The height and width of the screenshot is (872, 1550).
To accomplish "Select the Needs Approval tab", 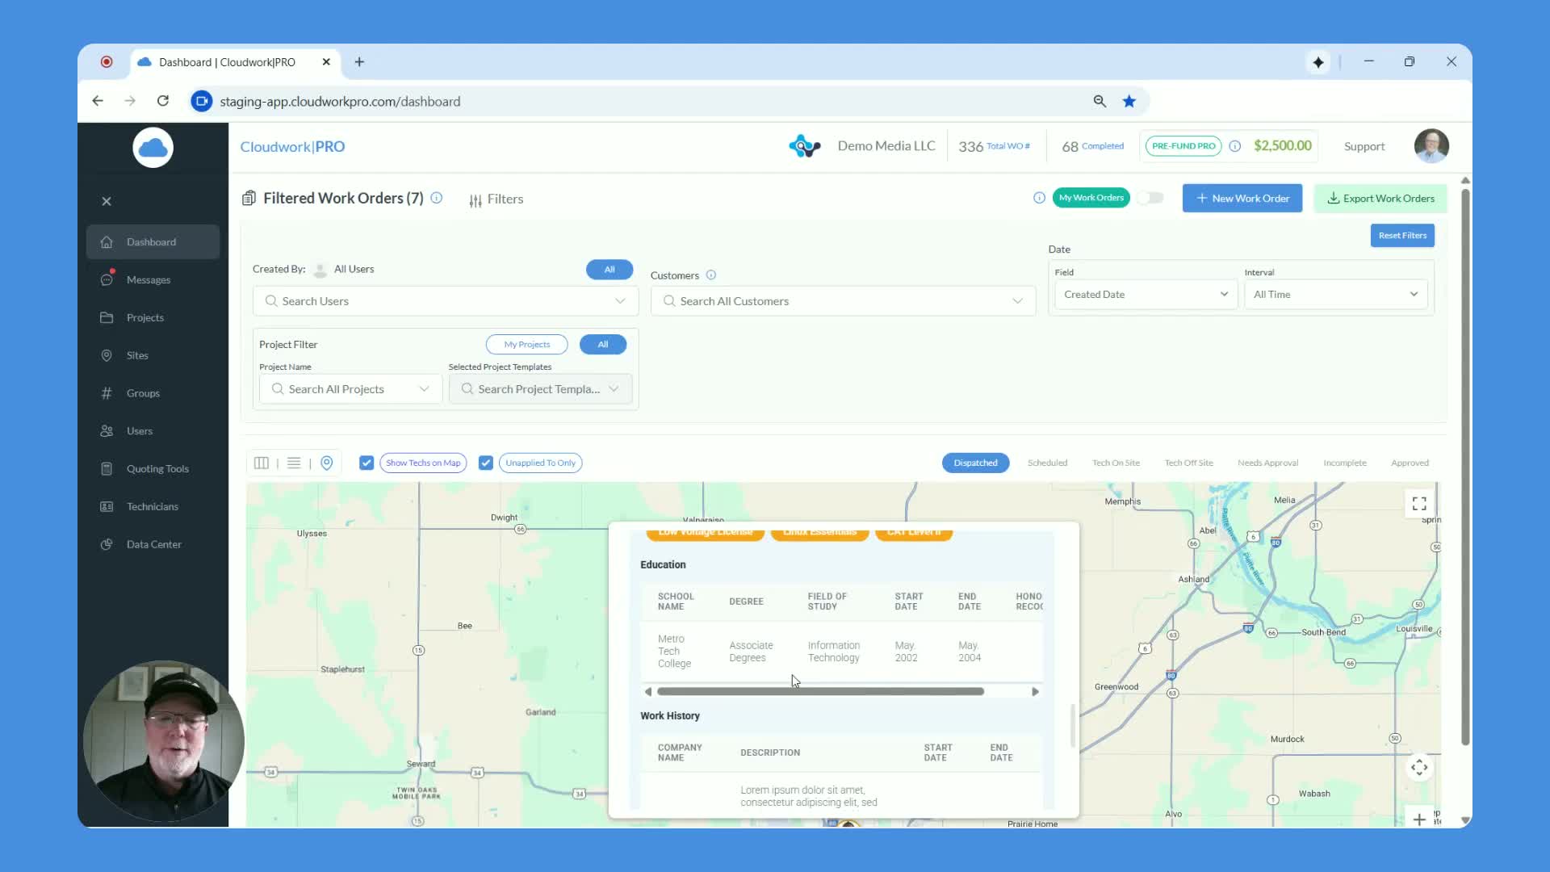I will [x=1268, y=463].
